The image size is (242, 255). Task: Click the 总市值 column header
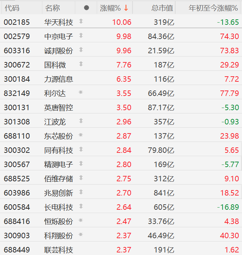click(162, 8)
